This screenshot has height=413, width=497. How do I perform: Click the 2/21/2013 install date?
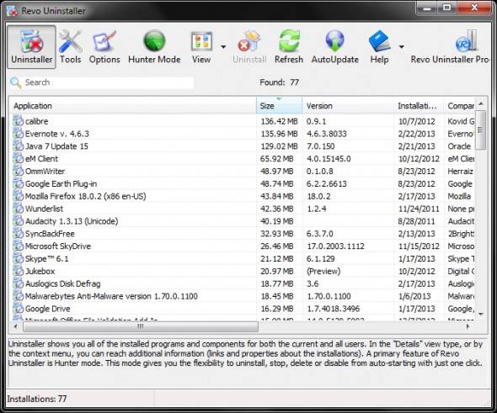416,146
